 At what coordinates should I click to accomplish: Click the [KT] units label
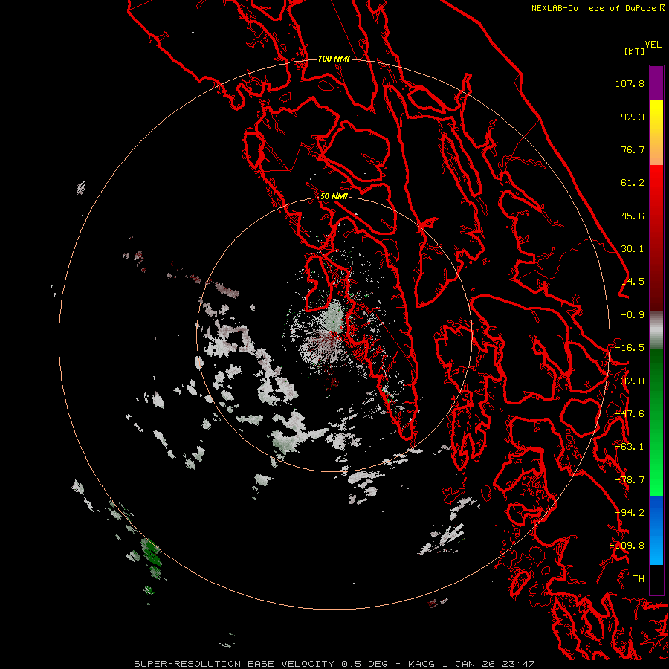634,51
